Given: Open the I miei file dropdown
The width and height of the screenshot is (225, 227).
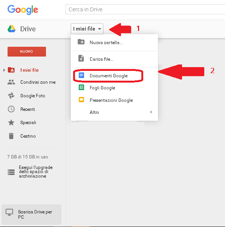Looking at the screenshot, I should [x=87, y=29].
